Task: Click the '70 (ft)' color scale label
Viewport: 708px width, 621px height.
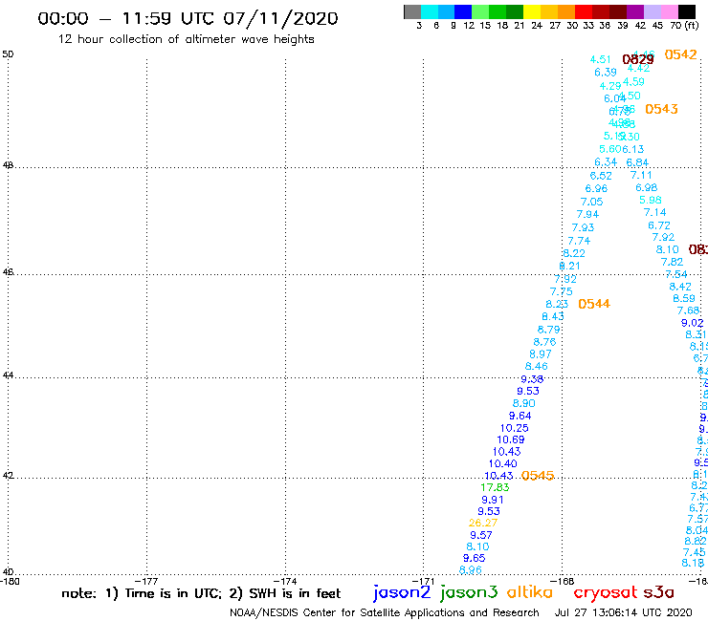Action: coord(684,26)
